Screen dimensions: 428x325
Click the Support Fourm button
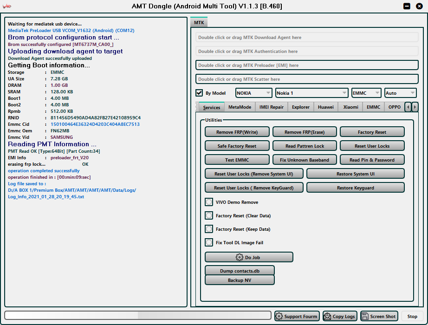point(297,316)
